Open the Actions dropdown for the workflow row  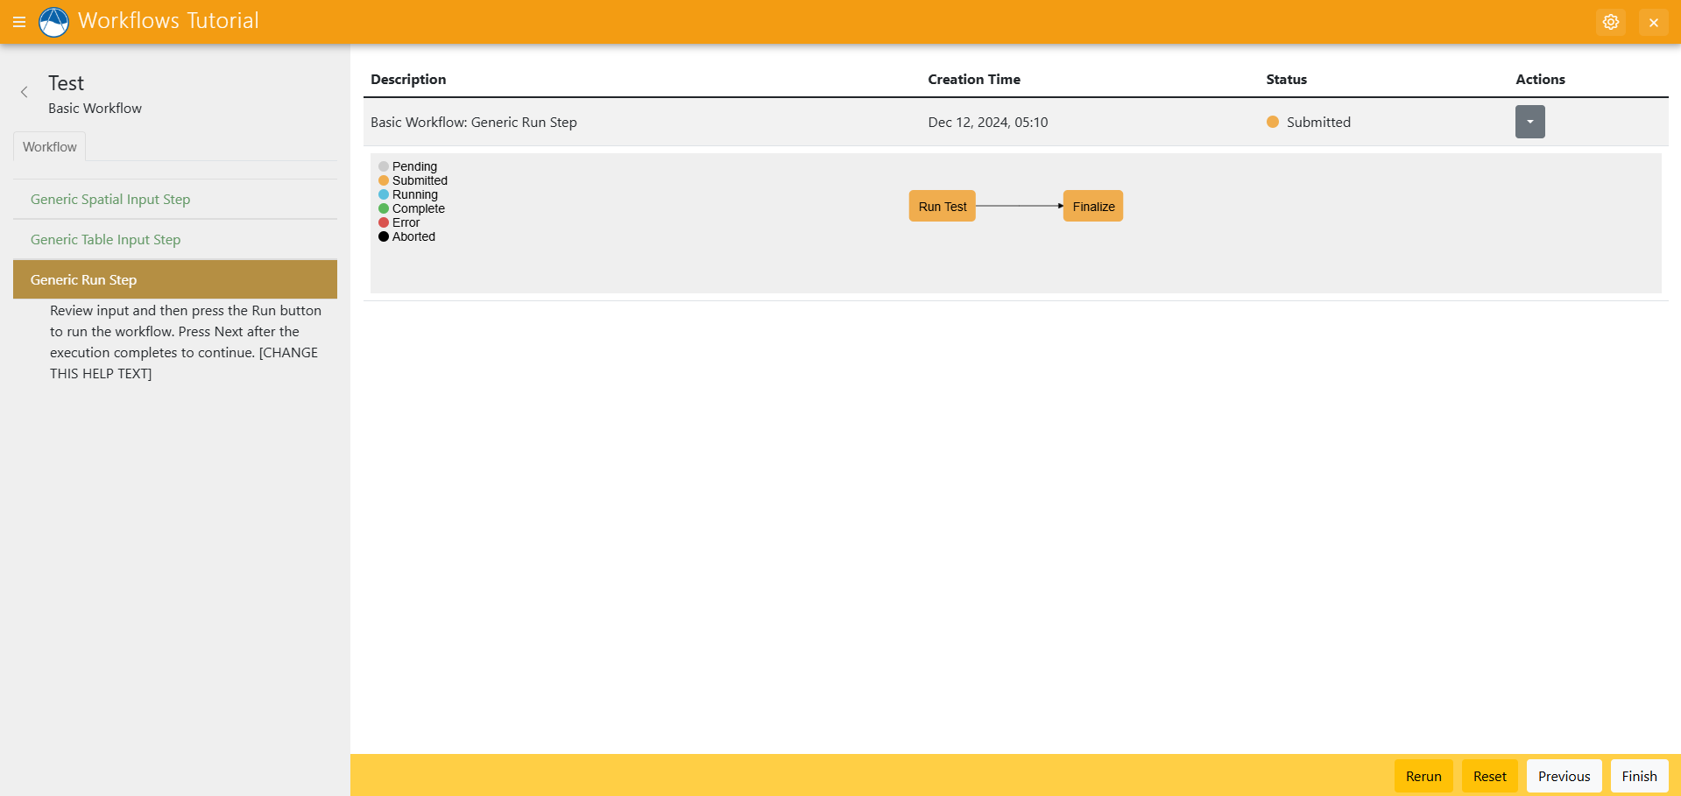(1529, 122)
